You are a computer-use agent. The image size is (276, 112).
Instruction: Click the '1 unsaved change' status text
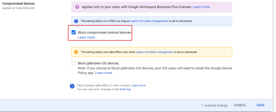(214, 106)
